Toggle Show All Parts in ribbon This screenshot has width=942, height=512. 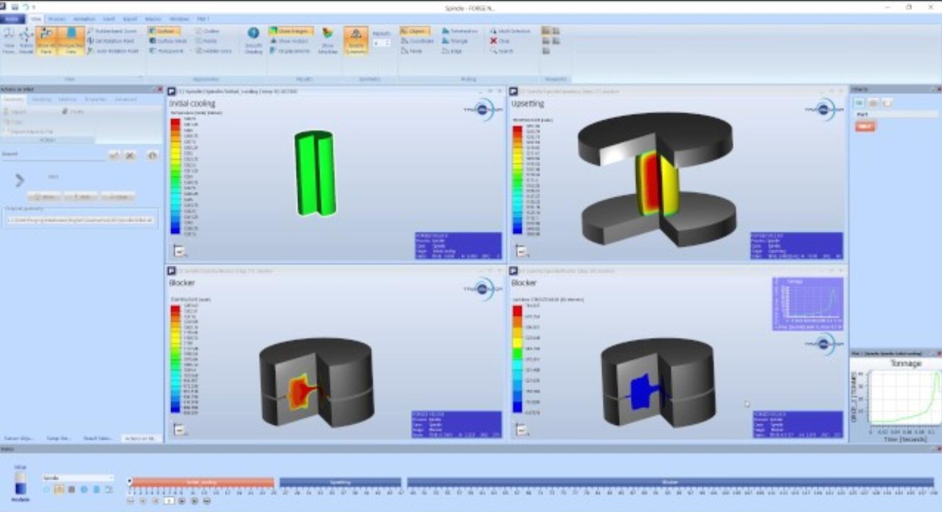[46, 41]
